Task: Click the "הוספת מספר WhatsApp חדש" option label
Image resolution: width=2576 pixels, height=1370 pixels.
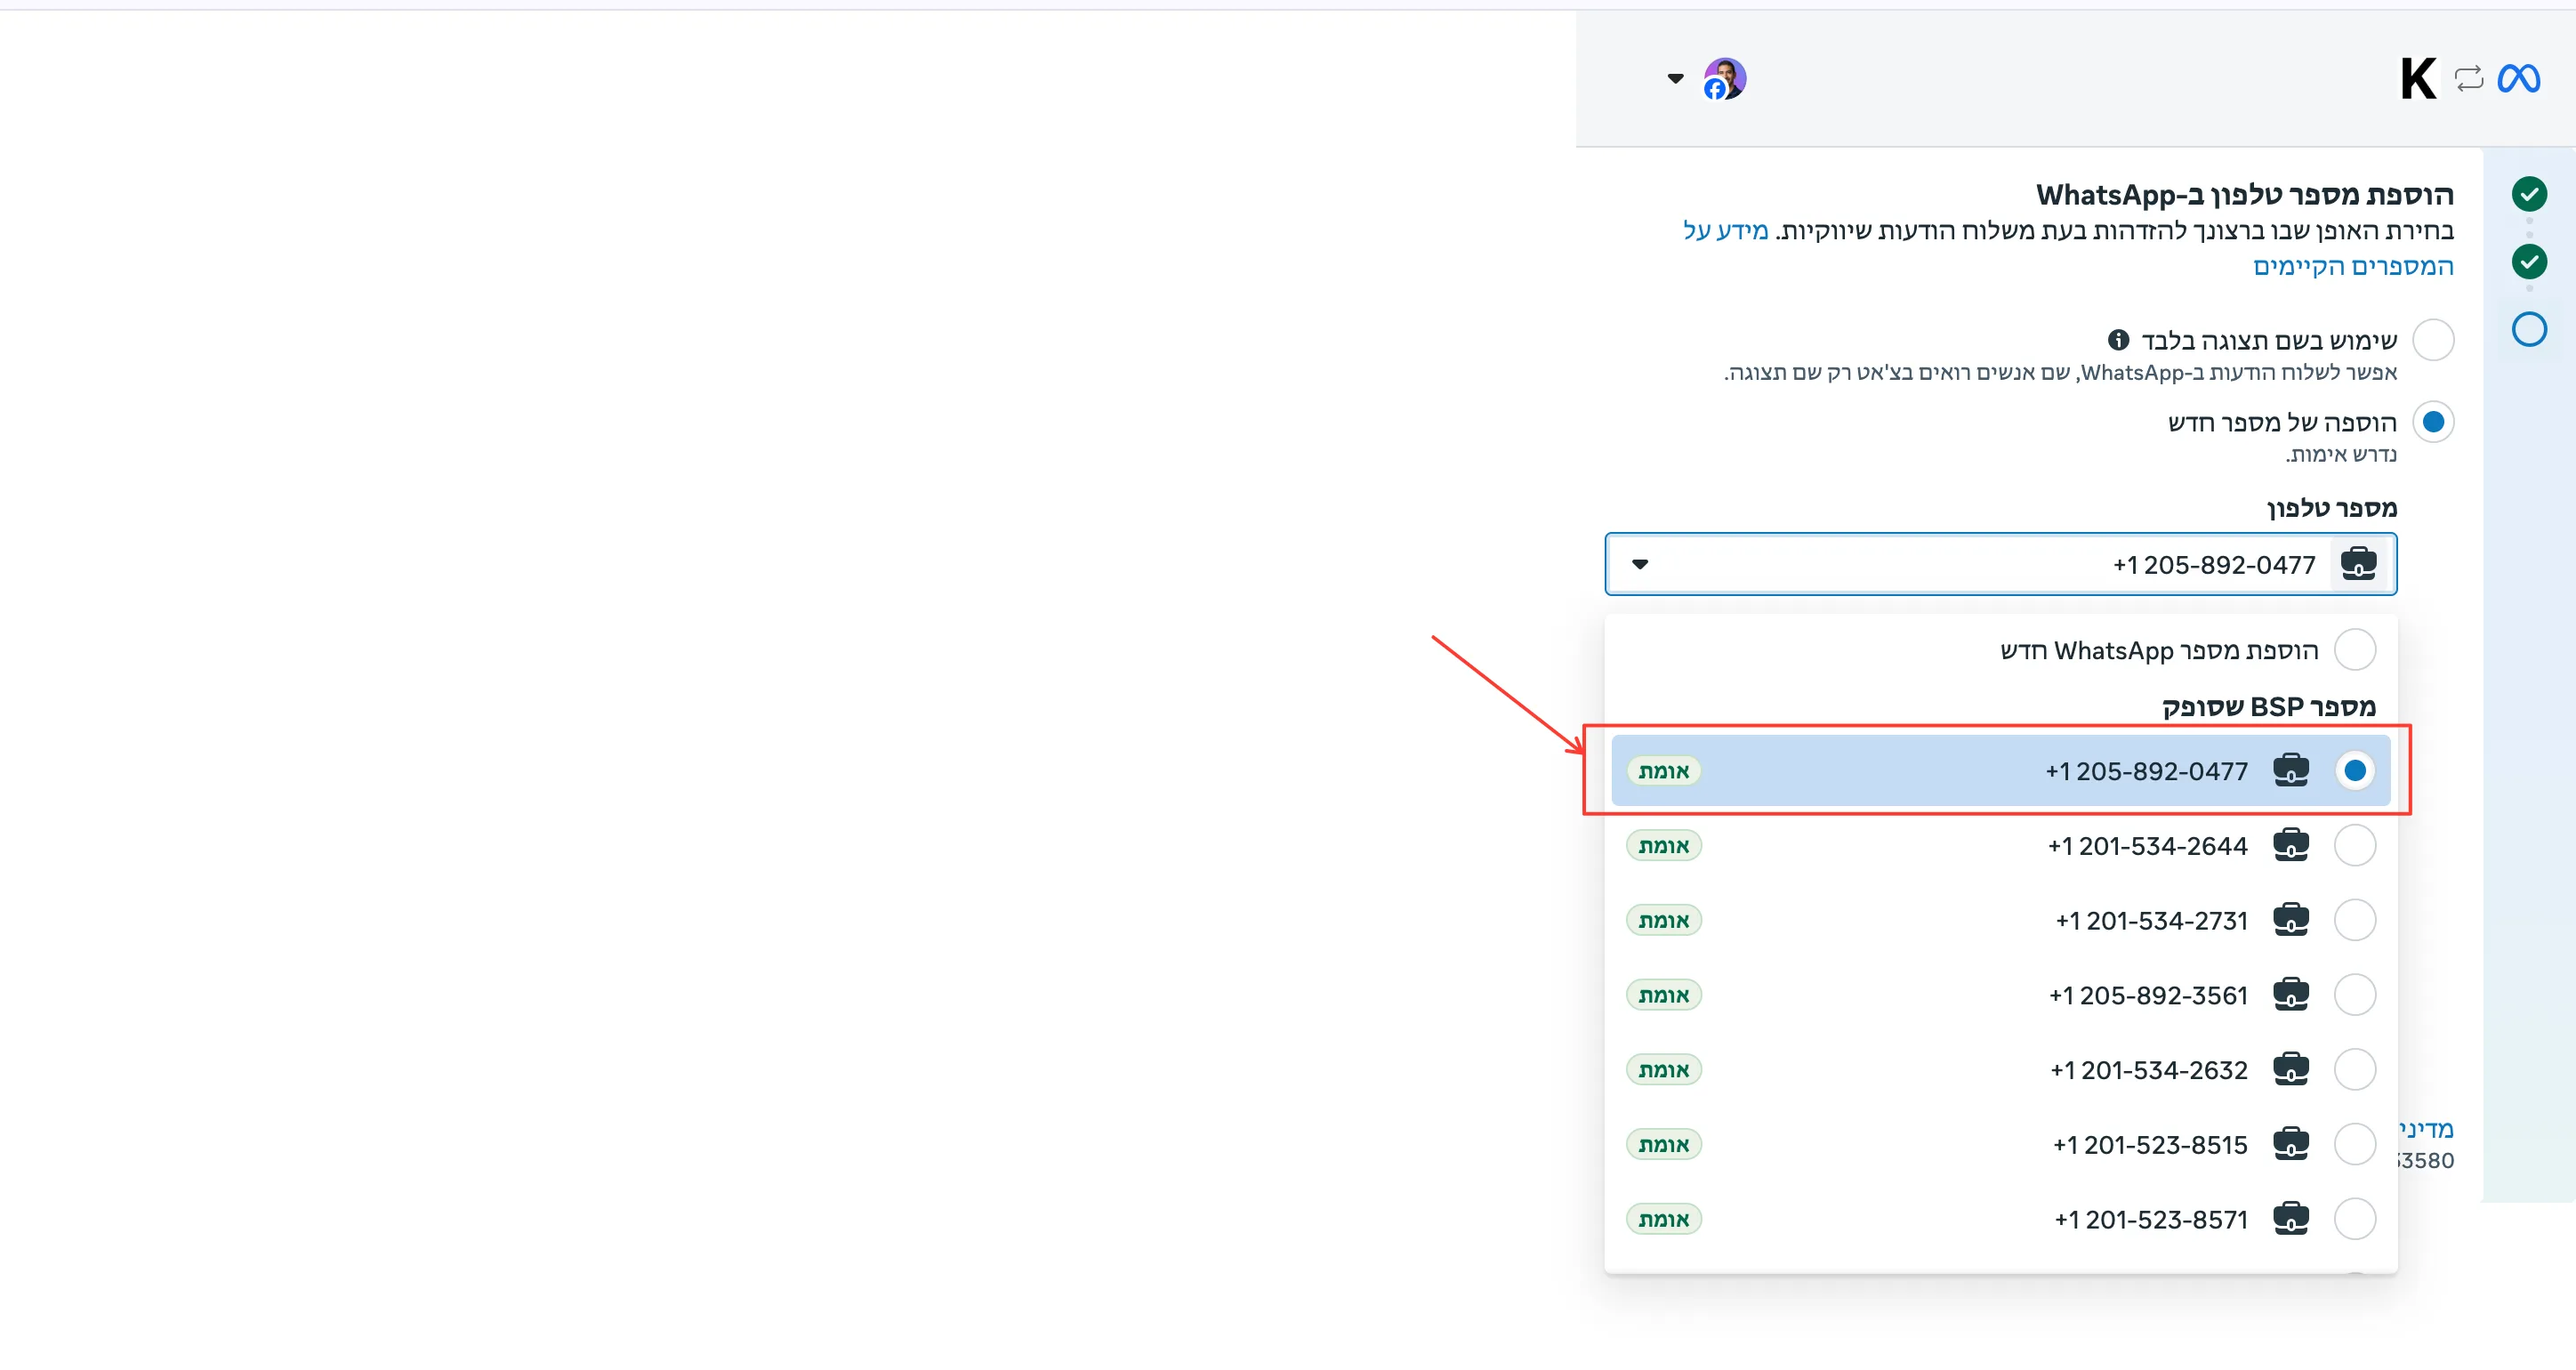Action: (x=2159, y=651)
